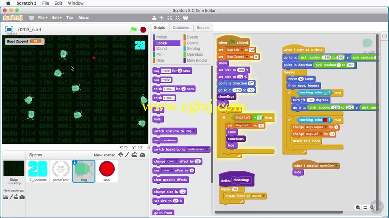Select Sound block category
Image resolution: width=389 pixels, height=218 pixels.
pyautogui.click(x=161, y=49)
